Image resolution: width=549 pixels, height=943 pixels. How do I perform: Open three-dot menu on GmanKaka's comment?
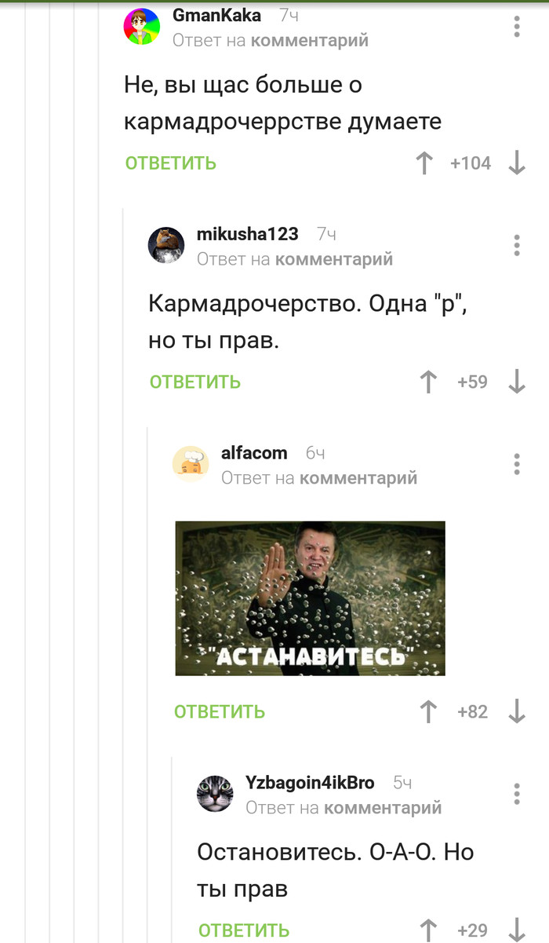click(517, 27)
